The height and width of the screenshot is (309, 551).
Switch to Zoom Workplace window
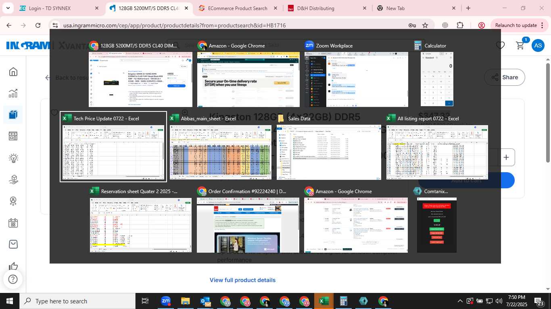coord(356,74)
